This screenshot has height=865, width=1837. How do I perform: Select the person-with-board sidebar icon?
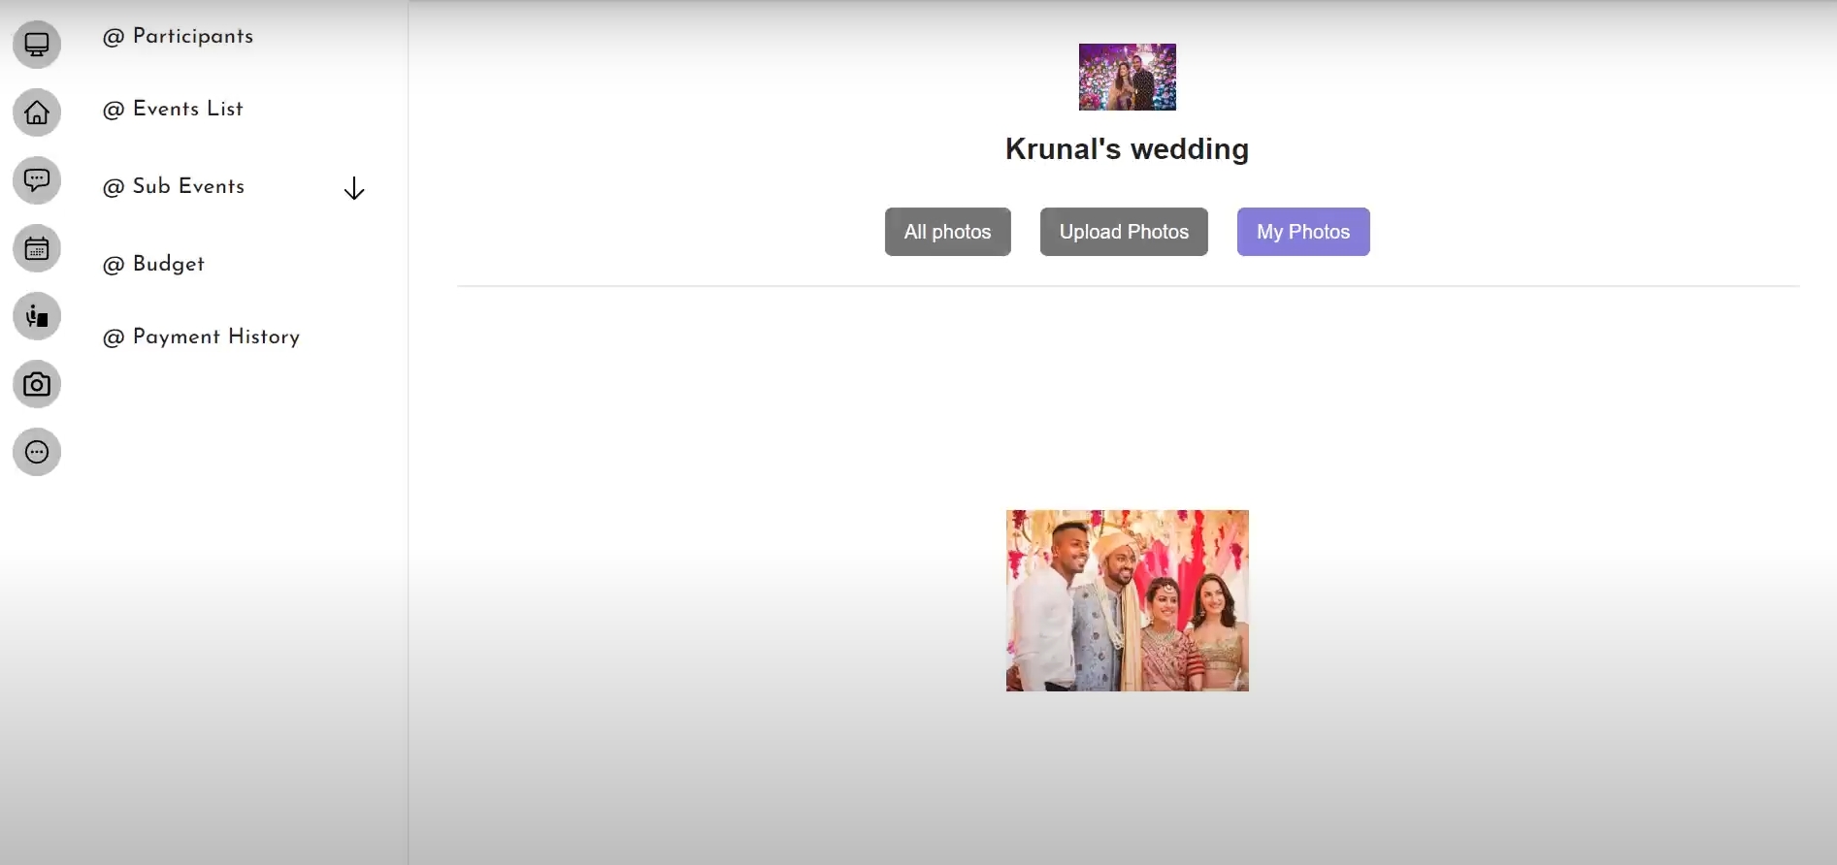point(37,316)
